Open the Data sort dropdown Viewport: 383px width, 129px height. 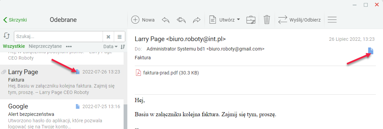coord(110,46)
